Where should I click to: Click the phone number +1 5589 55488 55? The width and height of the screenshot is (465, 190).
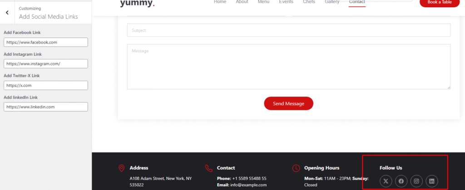[x=249, y=179]
